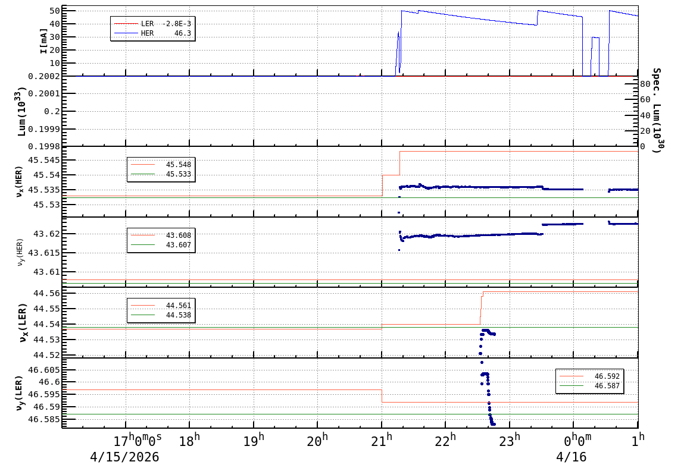The image size is (687, 465).
Task: Click the LER current legend entry
Action: point(152,24)
